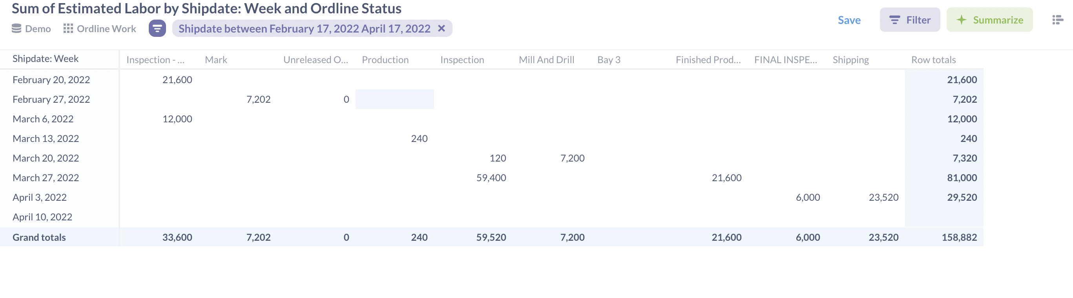Click the Inspection - ... column header

pos(155,60)
